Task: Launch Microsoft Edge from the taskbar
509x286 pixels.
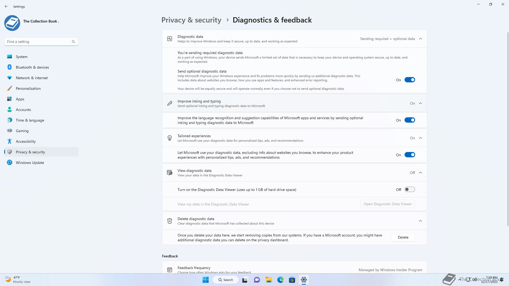Action: click(280, 280)
